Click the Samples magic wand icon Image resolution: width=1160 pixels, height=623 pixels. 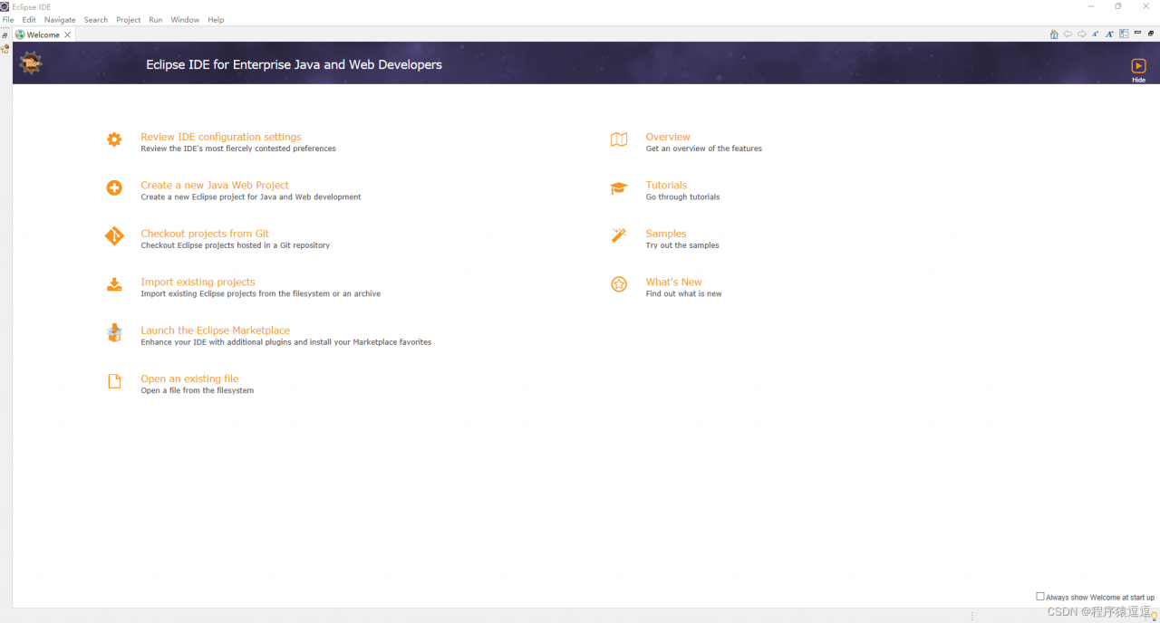click(619, 236)
